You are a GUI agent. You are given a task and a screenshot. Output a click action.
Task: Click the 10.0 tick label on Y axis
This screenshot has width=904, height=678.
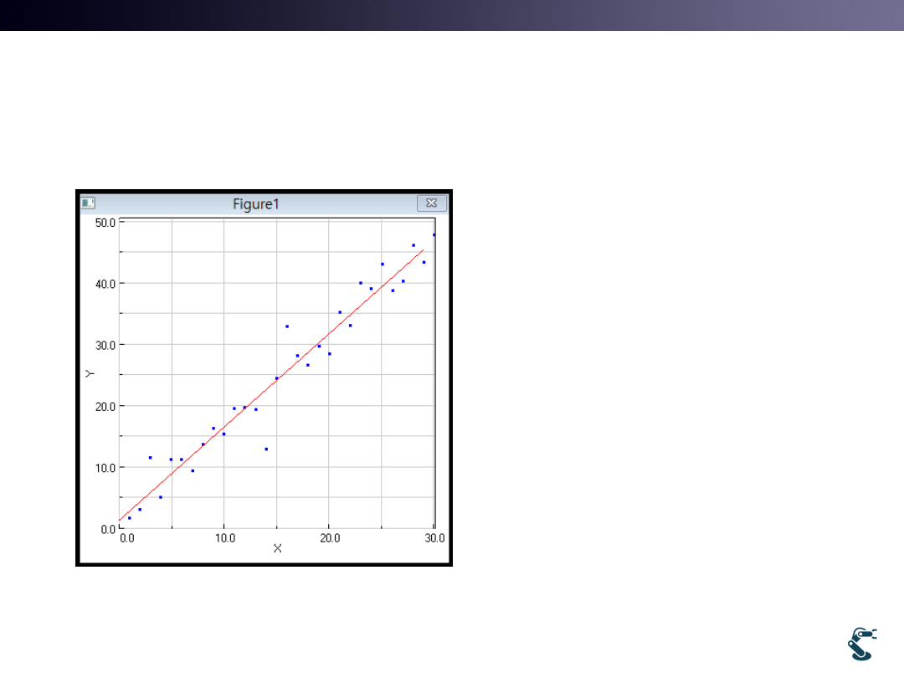105,468
